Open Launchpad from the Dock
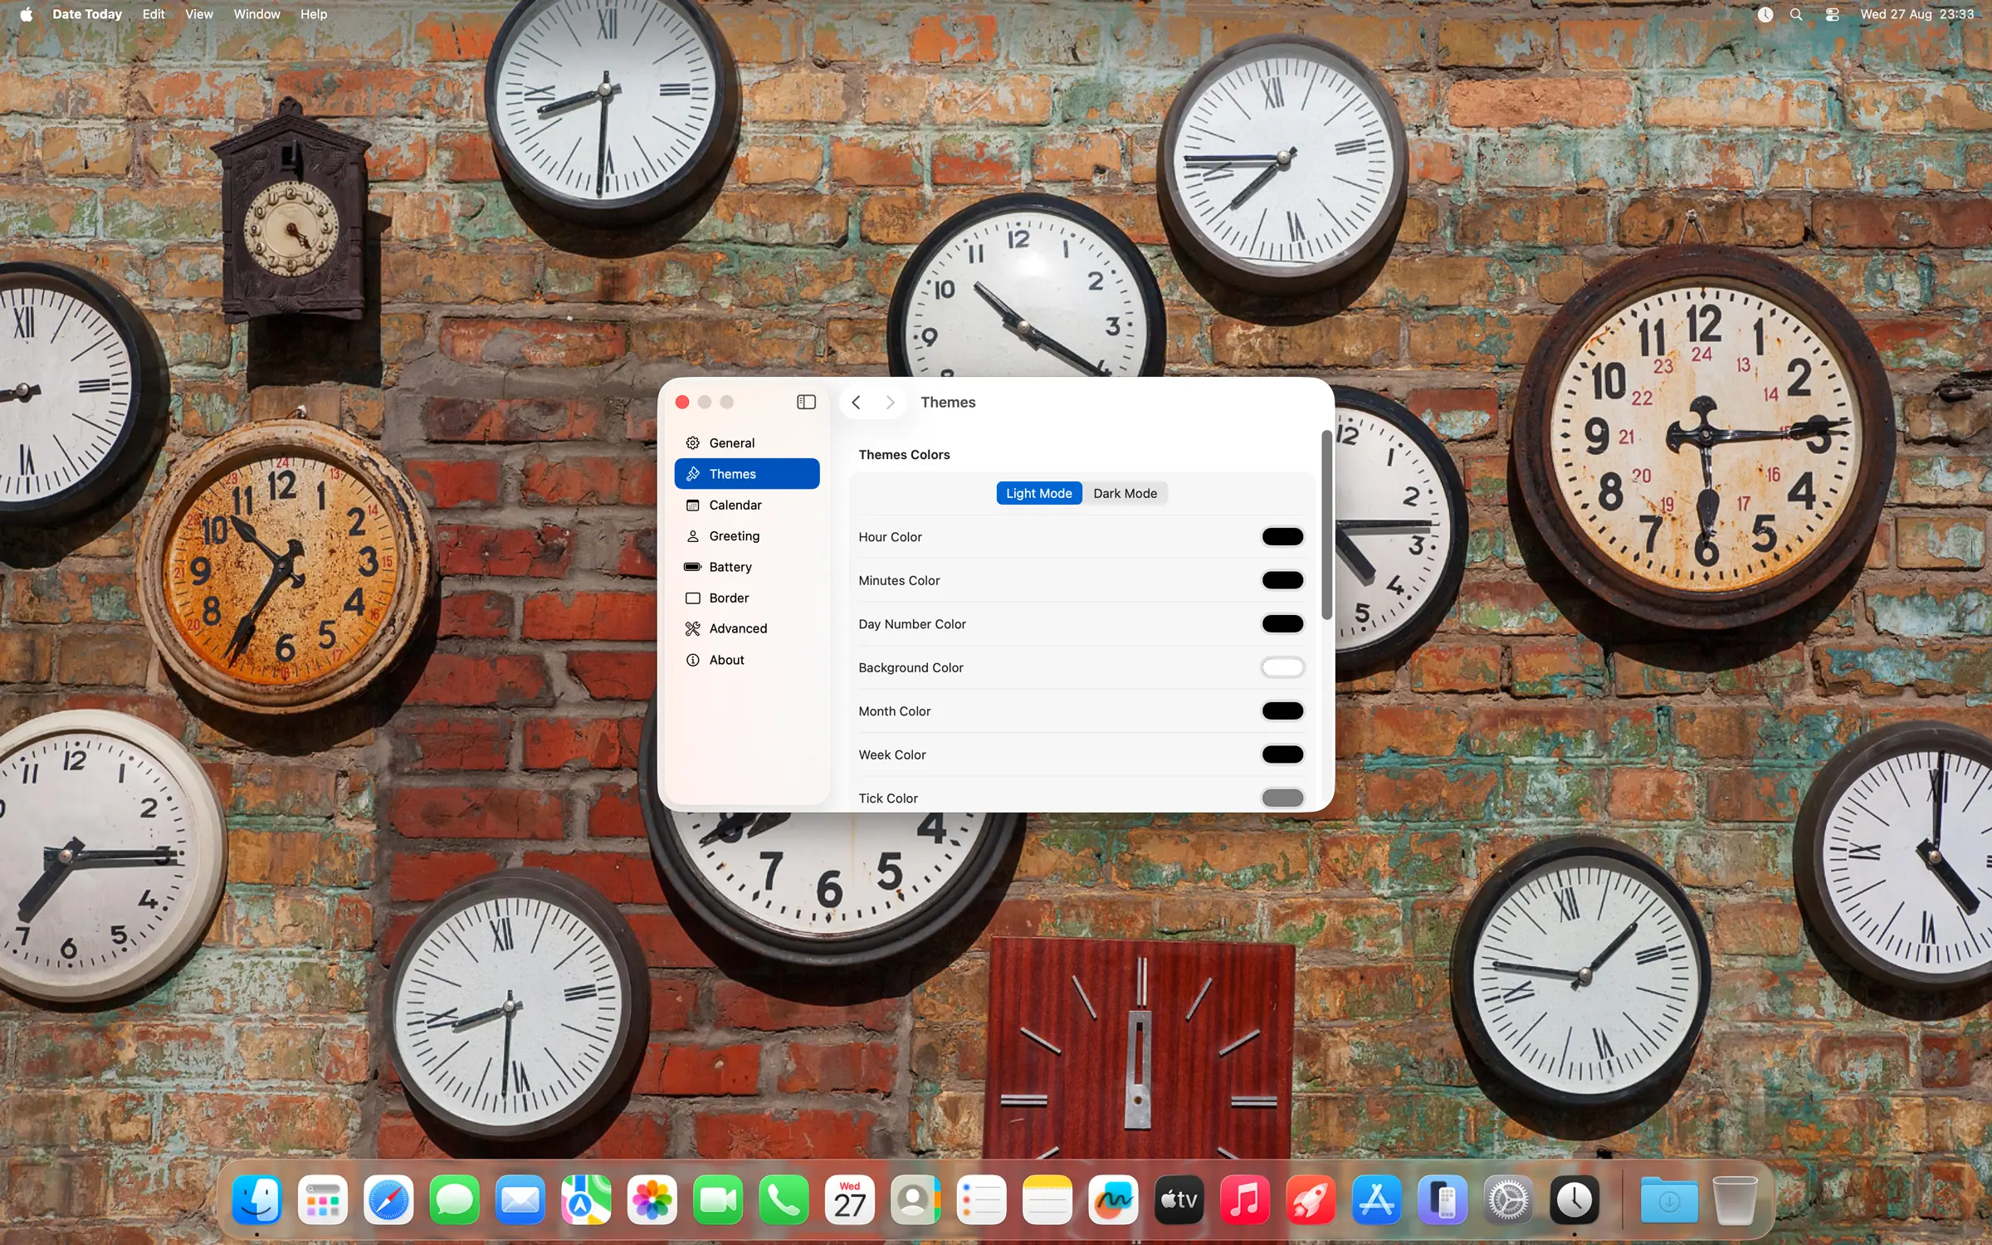Viewport: 1992px width, 1245px height. [x=323, y=1199]
